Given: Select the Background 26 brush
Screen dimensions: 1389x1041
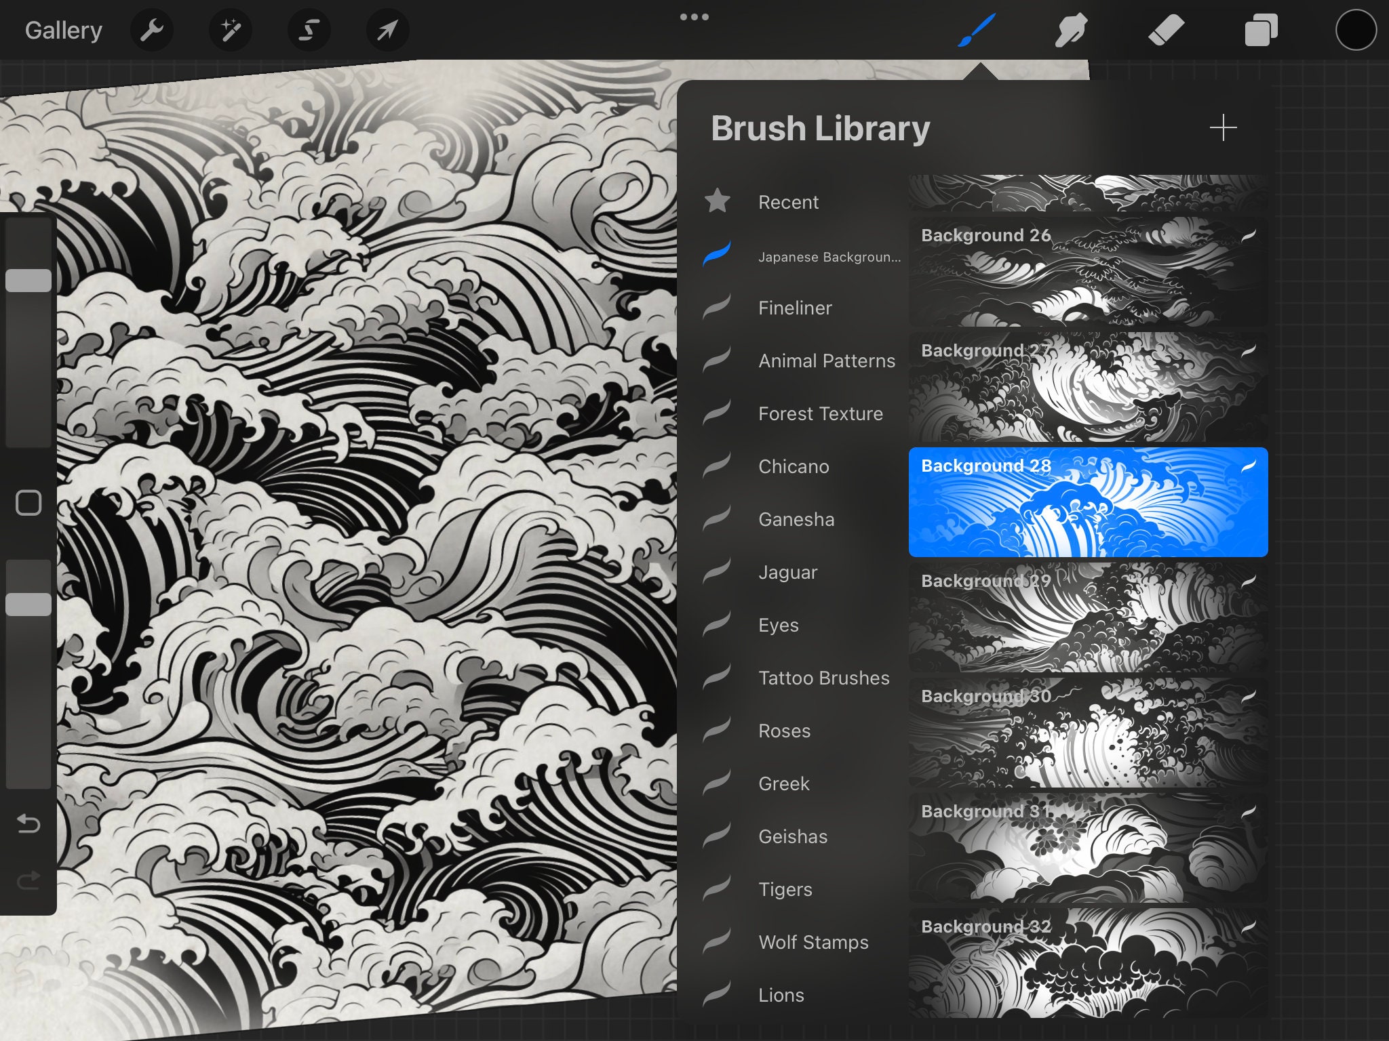Looking at the screenshot, I should 1088,272.
